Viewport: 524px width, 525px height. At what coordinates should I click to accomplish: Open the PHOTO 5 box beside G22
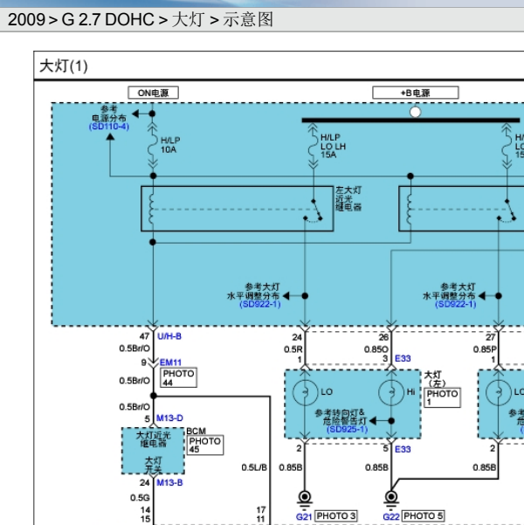pyautogui.click(x=424, y=516)
